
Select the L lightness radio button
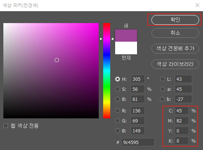click(x=162, y=79)
